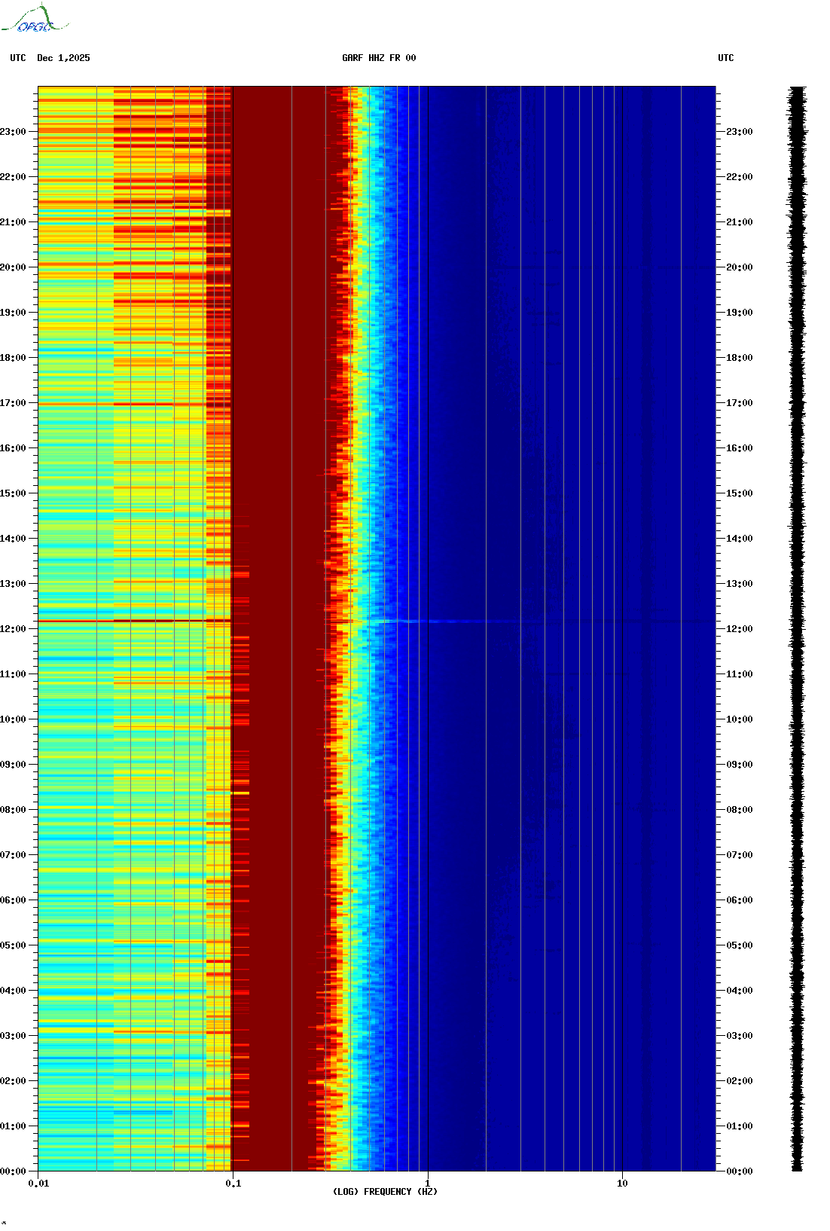Select the 03:00 tick on left time axis
The width and height of the screenshot is (830, 1231).
point(14,1036)
